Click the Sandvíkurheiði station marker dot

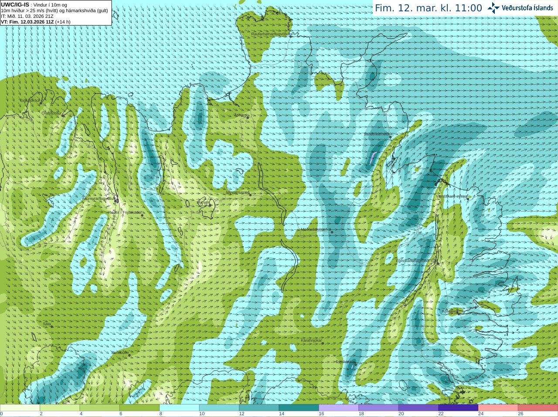click(391, 137)
